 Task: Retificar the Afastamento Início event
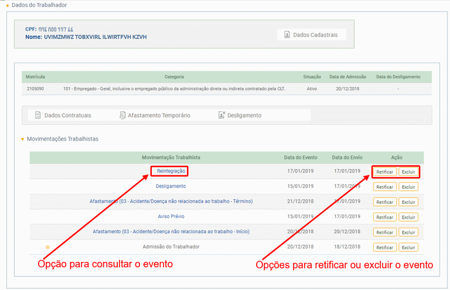coord(384,232)
